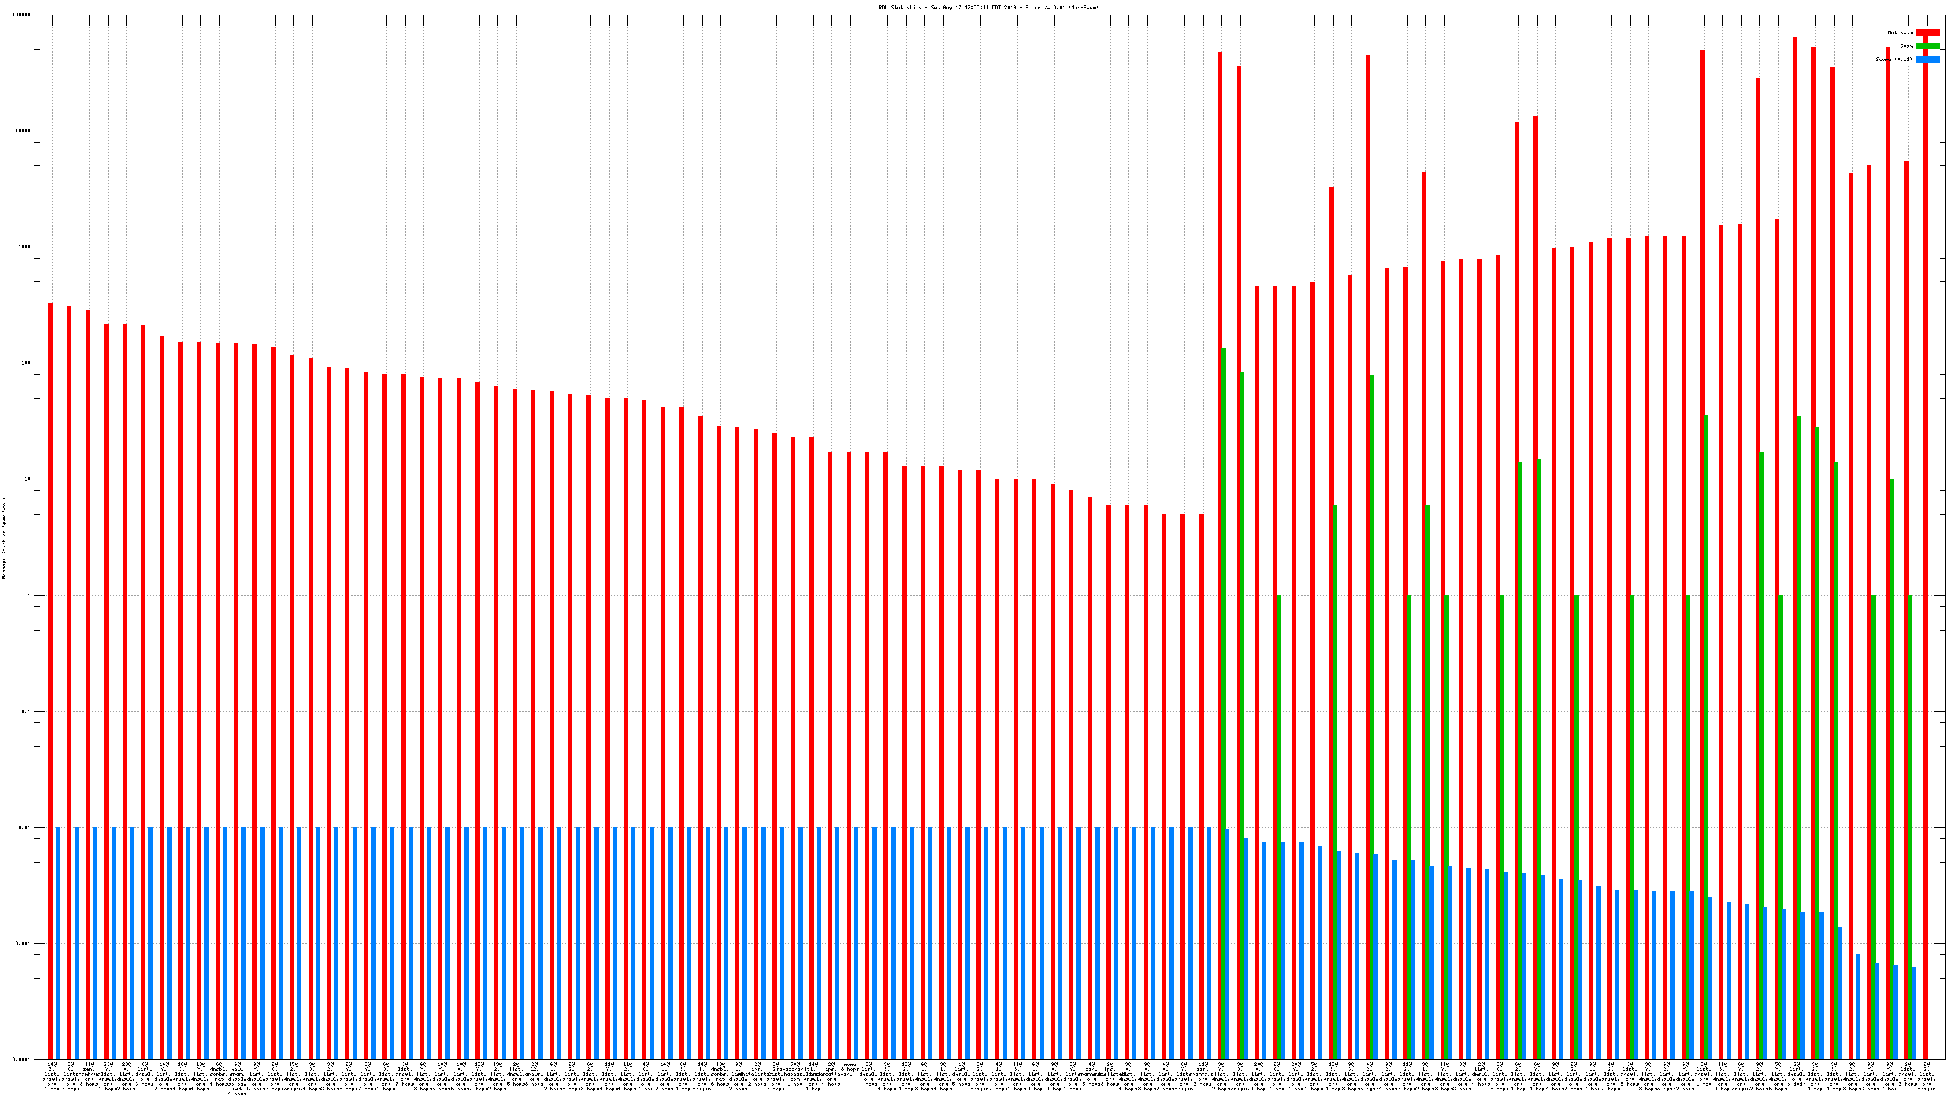This screenshot has width=1955, height=1099.
Task: Click the RBL Statistics chart title
Action: click(988, 7)
